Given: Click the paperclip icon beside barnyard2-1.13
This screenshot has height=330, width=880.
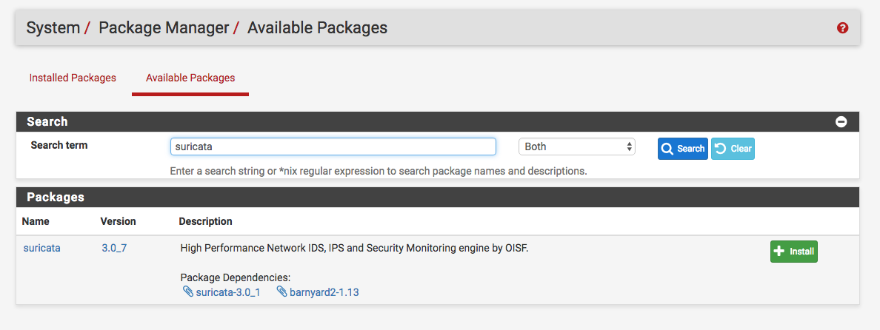Looking at the screenshot, I should tap(281, 292).
